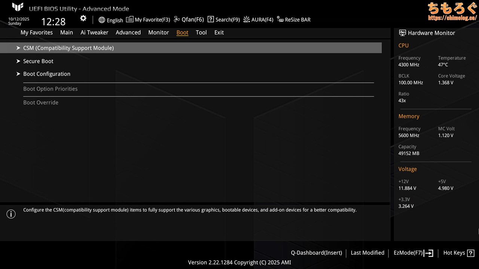Open My Favorite(F3) list icon

129,19
